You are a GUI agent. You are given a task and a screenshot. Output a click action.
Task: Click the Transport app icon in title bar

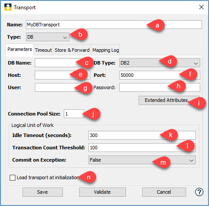point(8,7)
